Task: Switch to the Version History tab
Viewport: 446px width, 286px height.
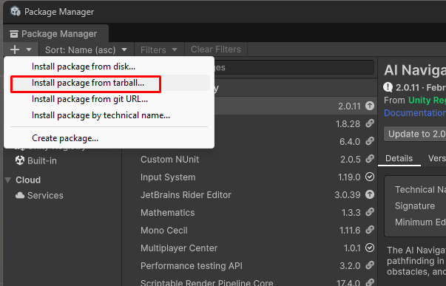Action: point(437,159)
